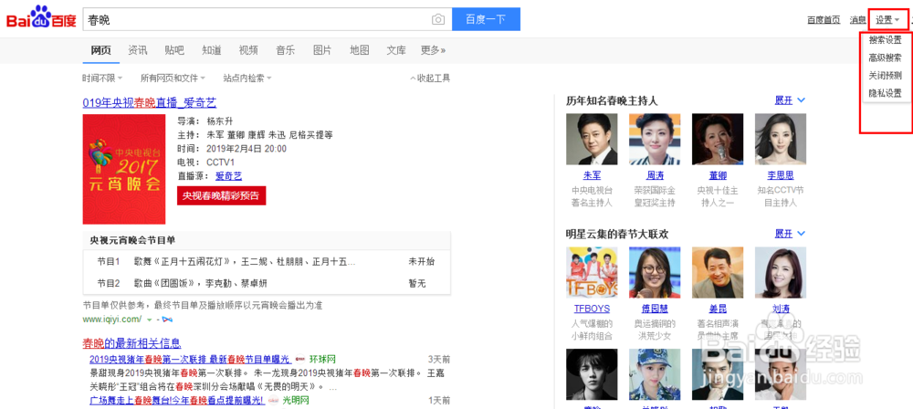Open 朱军 name link
Viewport: 913px width, 409px height.
click(592, 175)
